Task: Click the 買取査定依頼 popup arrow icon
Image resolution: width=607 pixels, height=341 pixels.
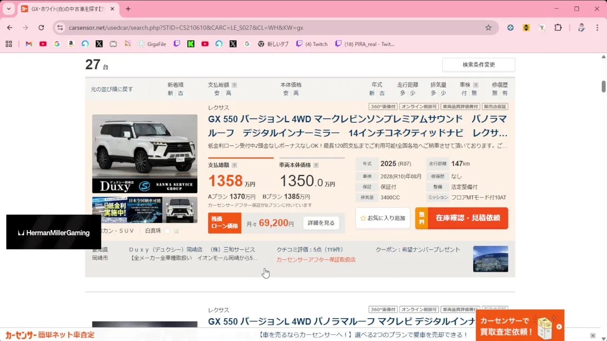Action: coord(559,326)
